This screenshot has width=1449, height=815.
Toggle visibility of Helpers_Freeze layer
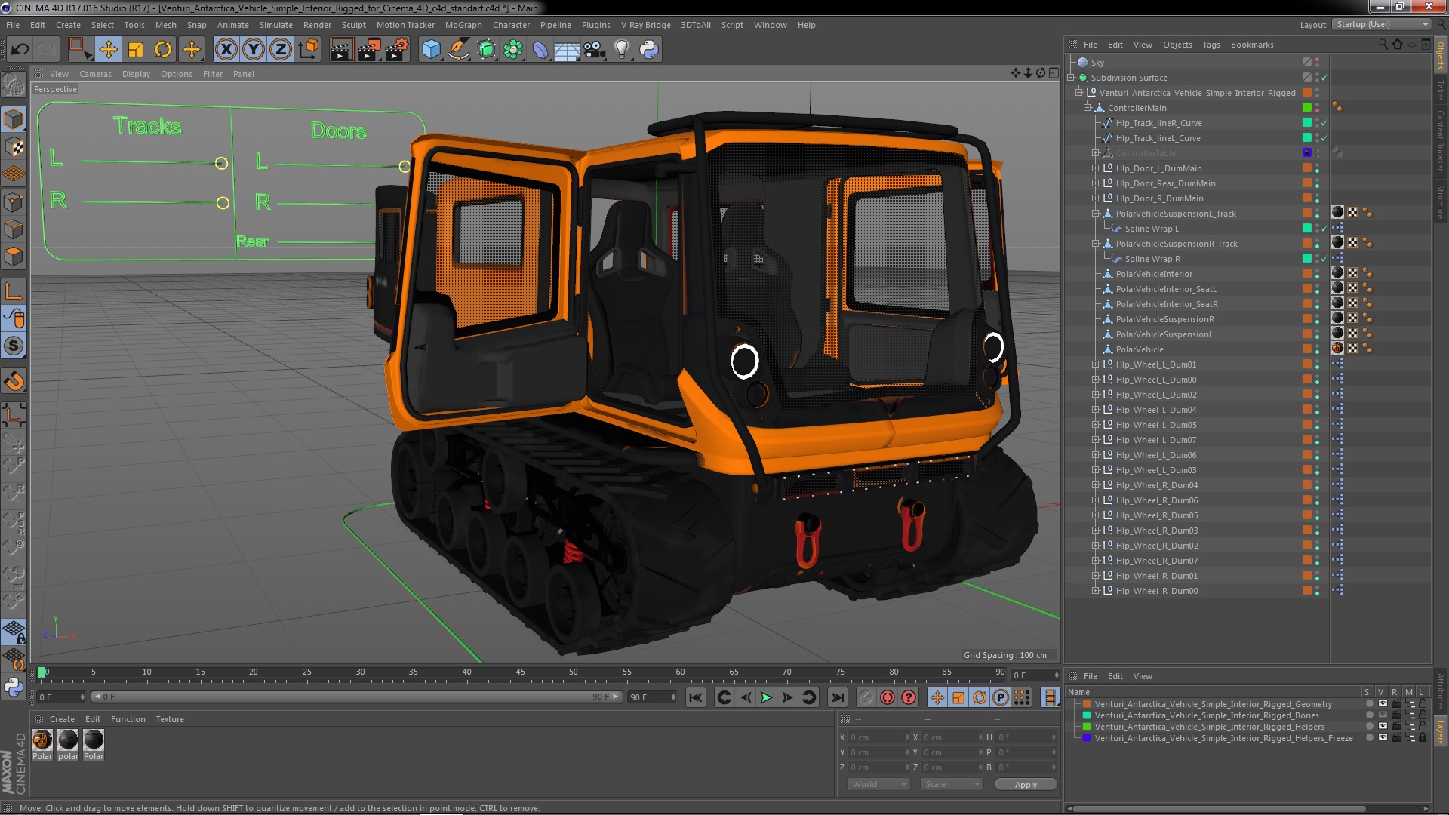click(x=1383, y=738)
